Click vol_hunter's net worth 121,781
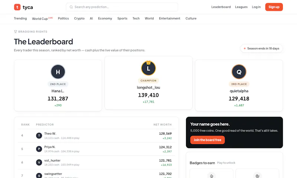 (165, 161)
